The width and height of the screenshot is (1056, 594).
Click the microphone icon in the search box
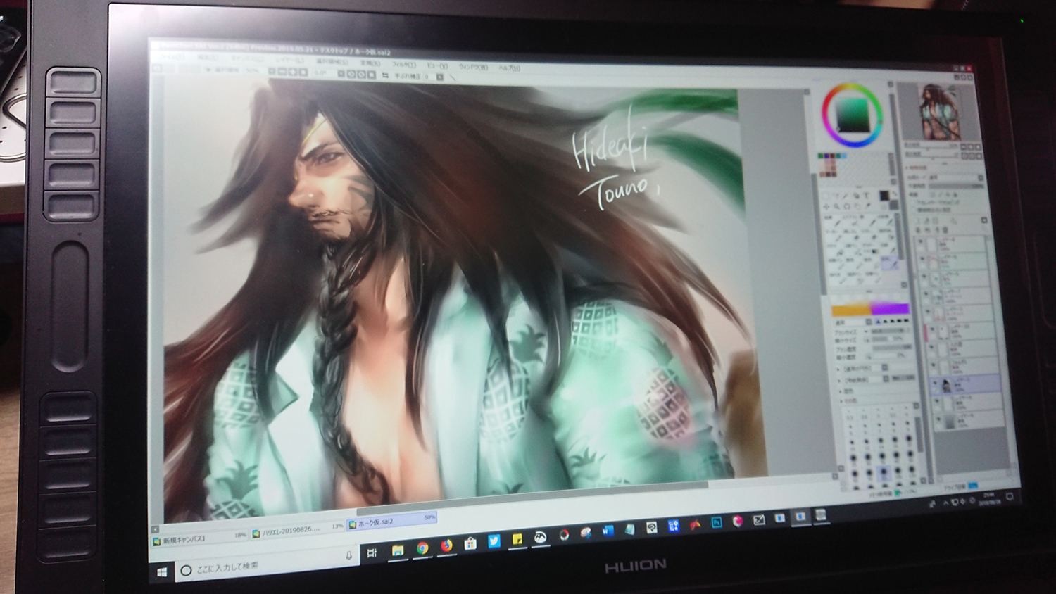point(348,555)
